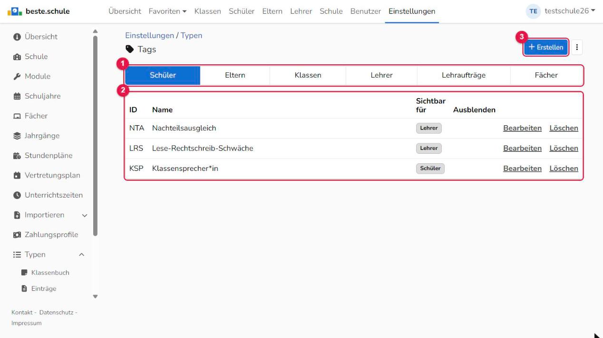Screen dimensions: 603x338
Task: Open the Impressum footer link
Action: click(26, 323)
